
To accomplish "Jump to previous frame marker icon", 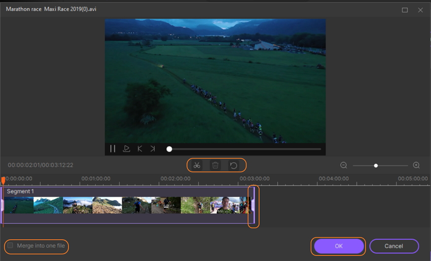I will point(139,148).
